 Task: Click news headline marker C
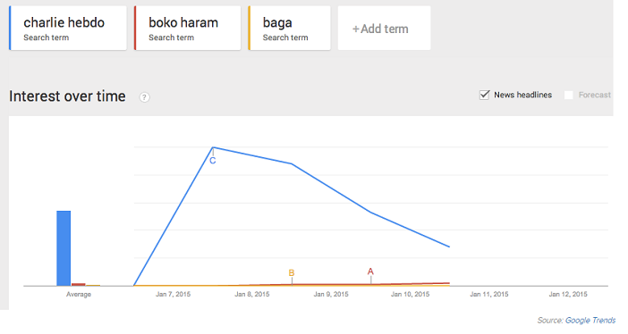click(x=213, y=161)
